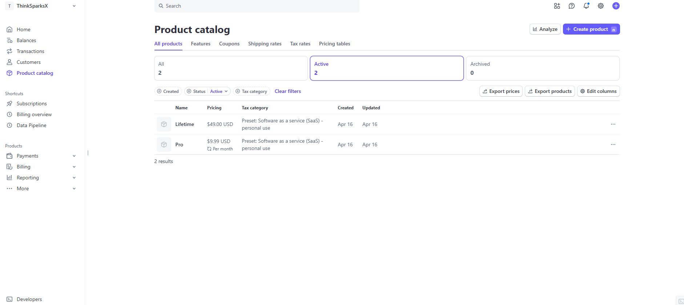Open the apps grid icon in top bar
The width and height of the screenshot is (684, 305).
557,6
